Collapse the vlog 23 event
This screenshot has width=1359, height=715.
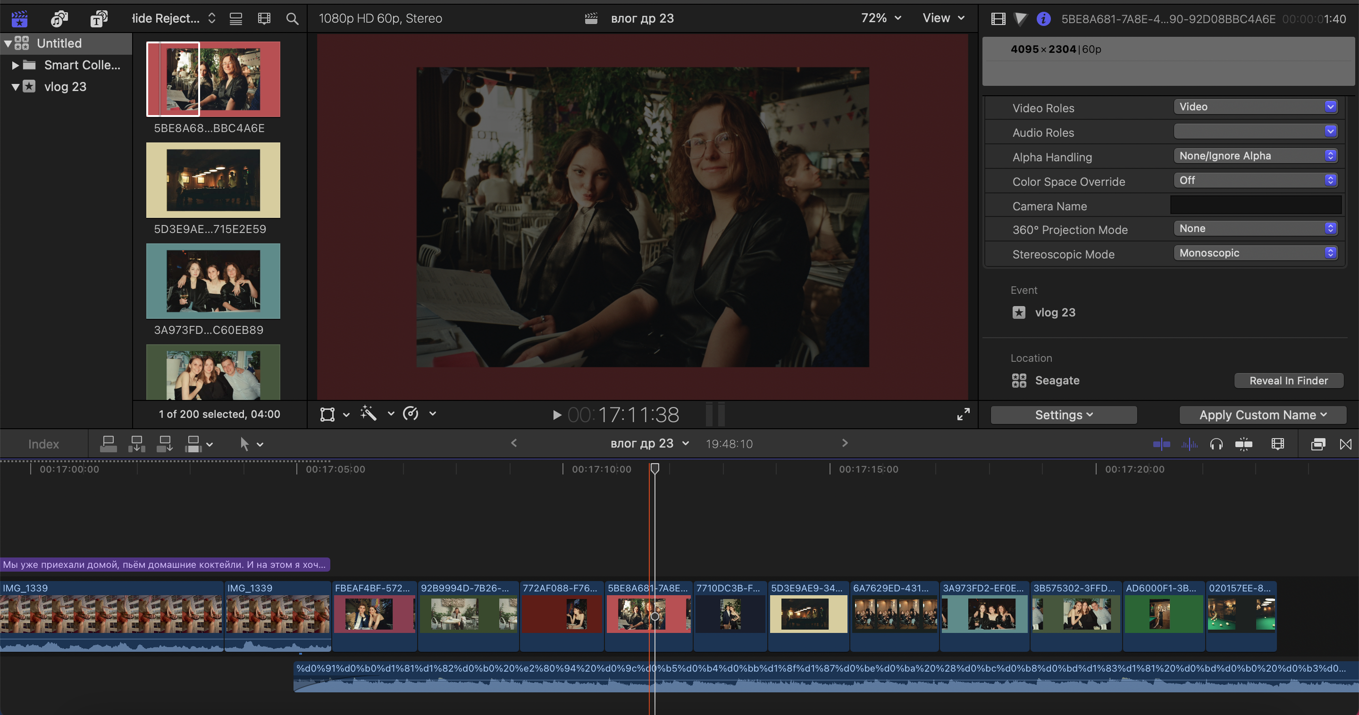[15, 87]
